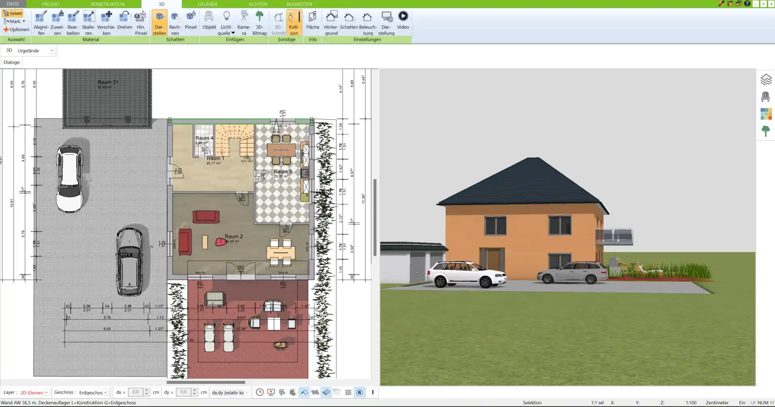The width and height of the screenshot is (775, 407).
Task: Toggle the Kollision mode
Action: [294, 23]
